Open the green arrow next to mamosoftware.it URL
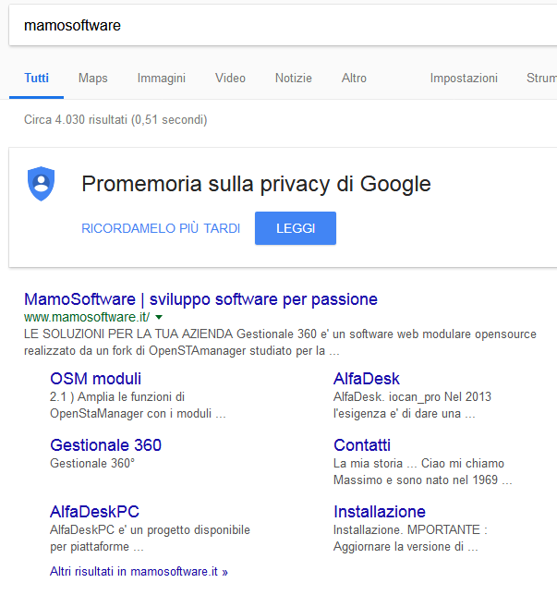The image size is (557, 595). 159,317
